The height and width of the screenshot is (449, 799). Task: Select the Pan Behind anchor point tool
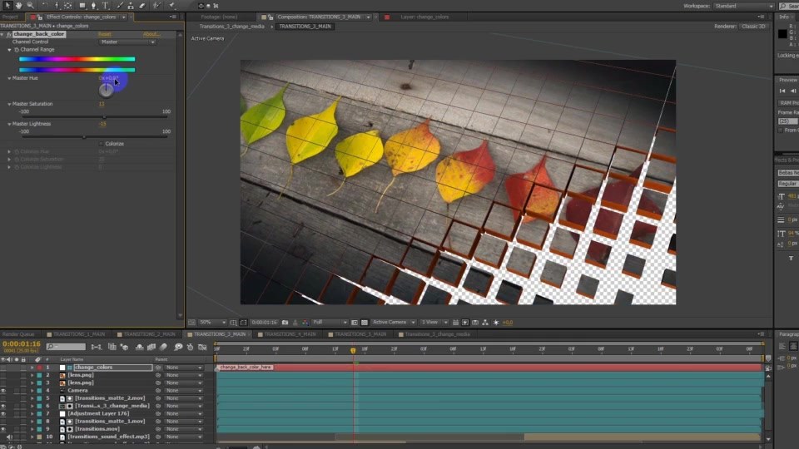pyautogui.click(x=68, y=6)
